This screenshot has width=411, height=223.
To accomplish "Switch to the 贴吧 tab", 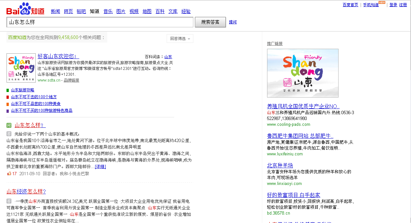I will (81, 11).
